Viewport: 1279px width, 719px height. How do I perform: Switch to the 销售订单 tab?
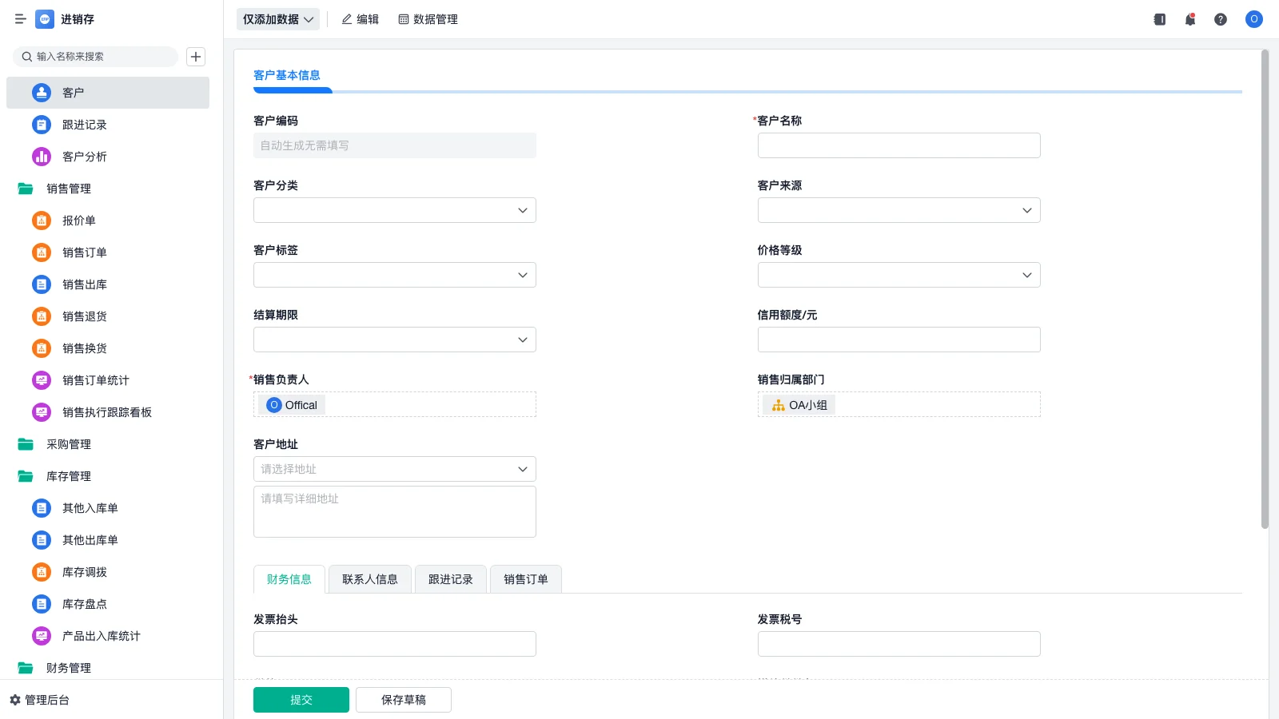click(x=526, y=579)
